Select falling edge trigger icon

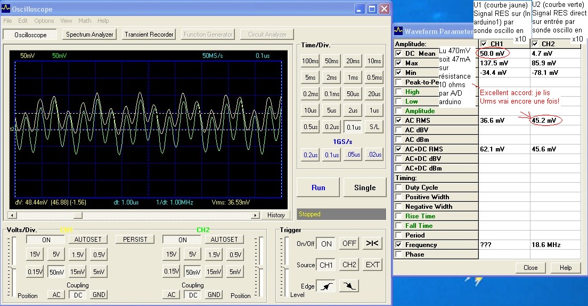(349, 286)
